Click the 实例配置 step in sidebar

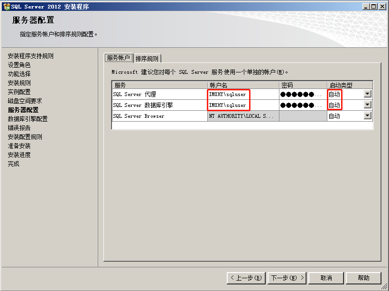click(x=19, y=92)
